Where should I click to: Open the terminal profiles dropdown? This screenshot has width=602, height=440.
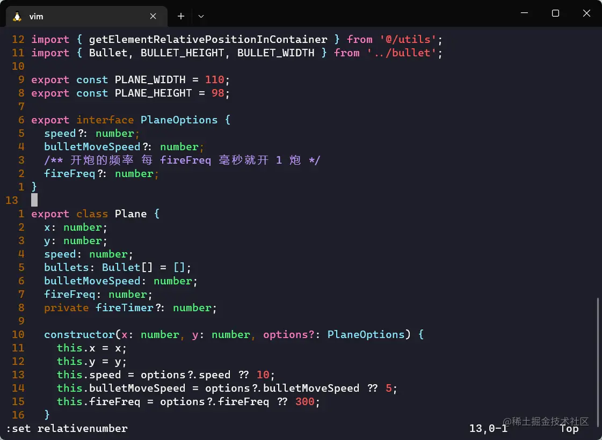click(x=201, y=16)
